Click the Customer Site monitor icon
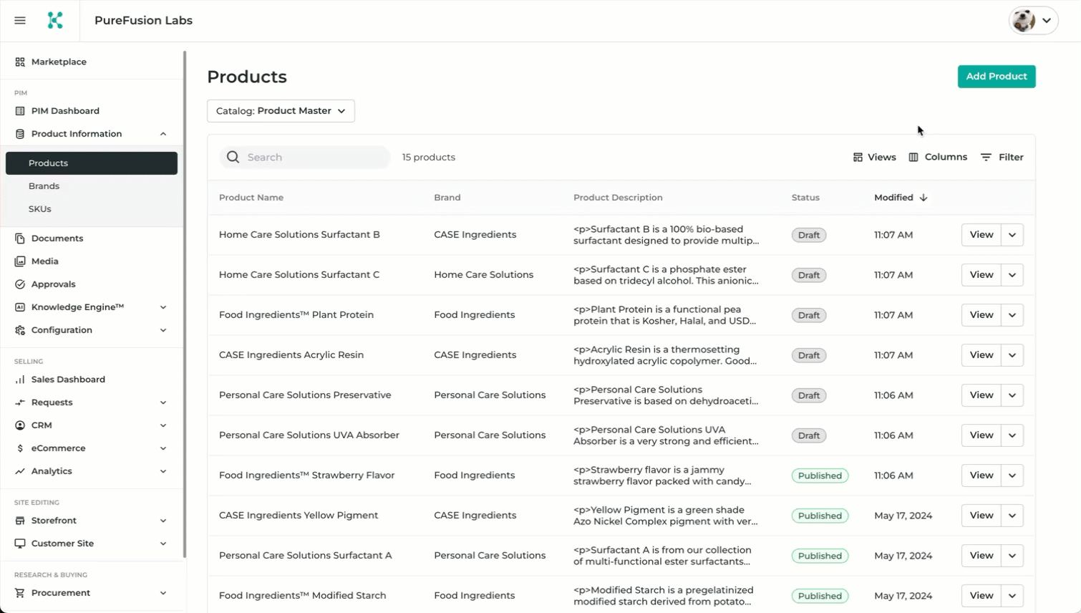1081x613 pixels. [20, 544]
